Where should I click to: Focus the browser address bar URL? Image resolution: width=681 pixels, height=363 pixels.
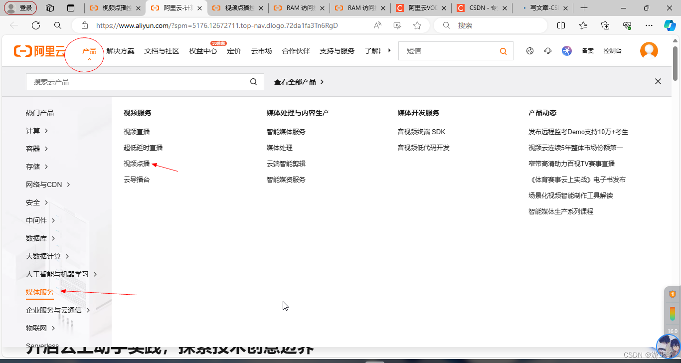point(217,25)
